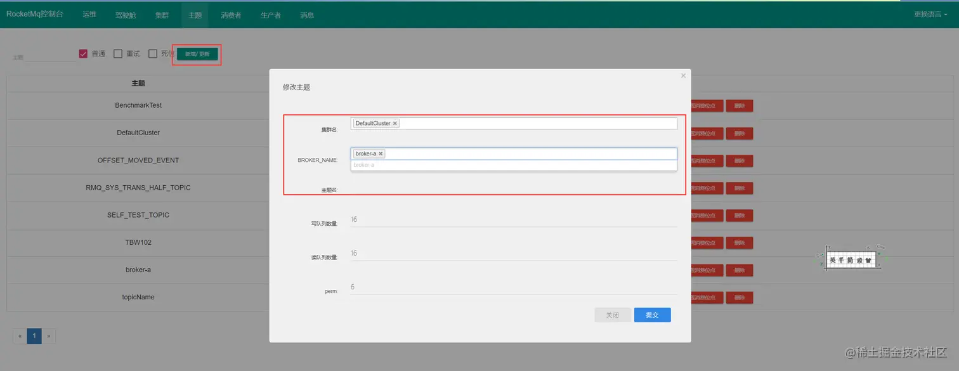Go to the 驾驶舱 dashboard tab

point(126,15)
